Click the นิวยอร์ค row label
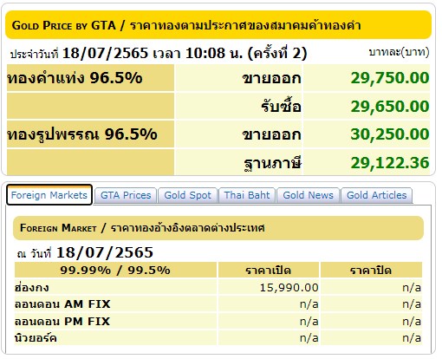Screen dimensions: 442x359 tap(36, 338)
